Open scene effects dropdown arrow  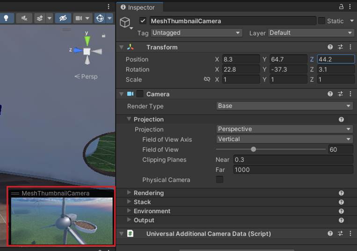pyautogui.click(x=50, y=18)
